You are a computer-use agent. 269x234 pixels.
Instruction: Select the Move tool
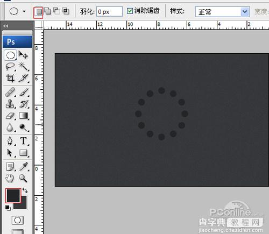[x=23, y=55]
